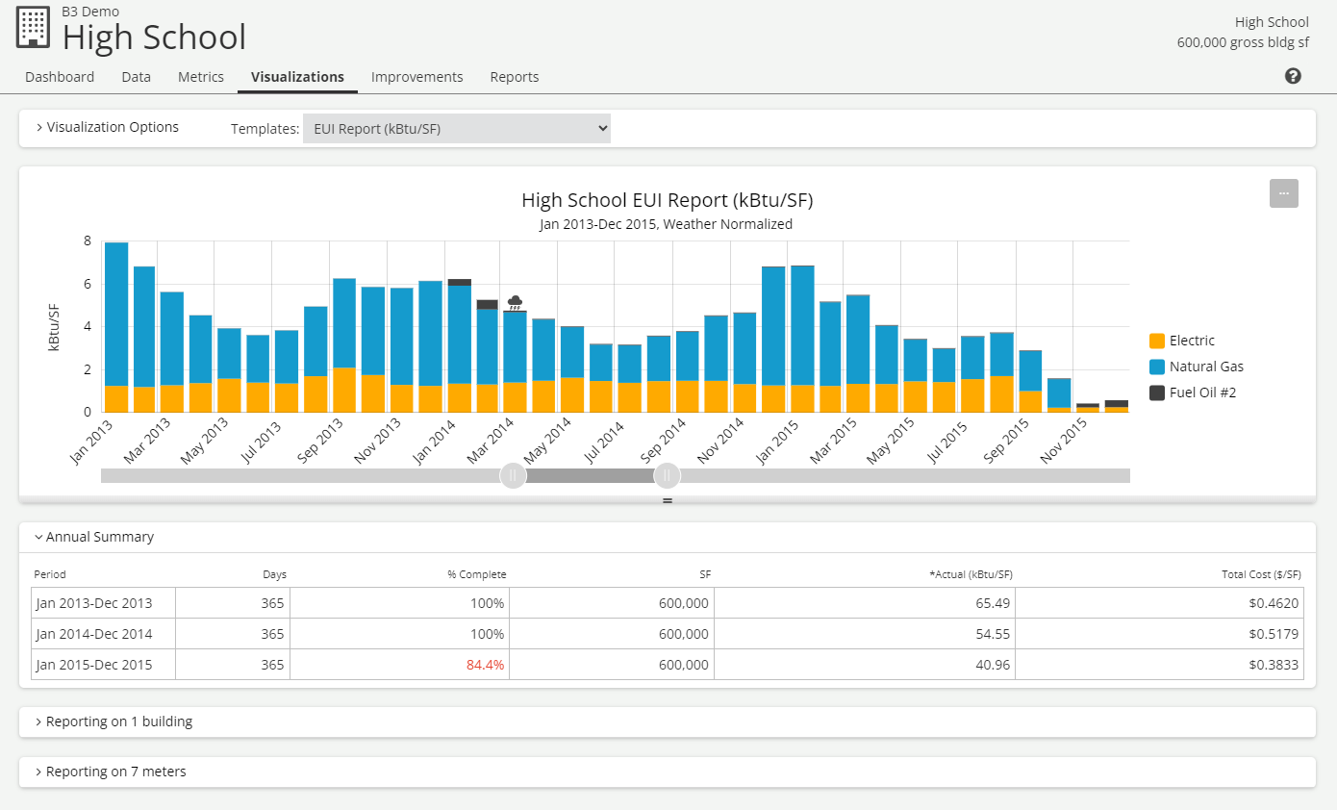This screenshot has height=810, width=1337.
Task: Click the panel resize handle below chart
Action: [x=668, y=501]
